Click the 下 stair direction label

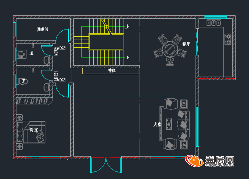pyautogui.click(x=127, y=57)
